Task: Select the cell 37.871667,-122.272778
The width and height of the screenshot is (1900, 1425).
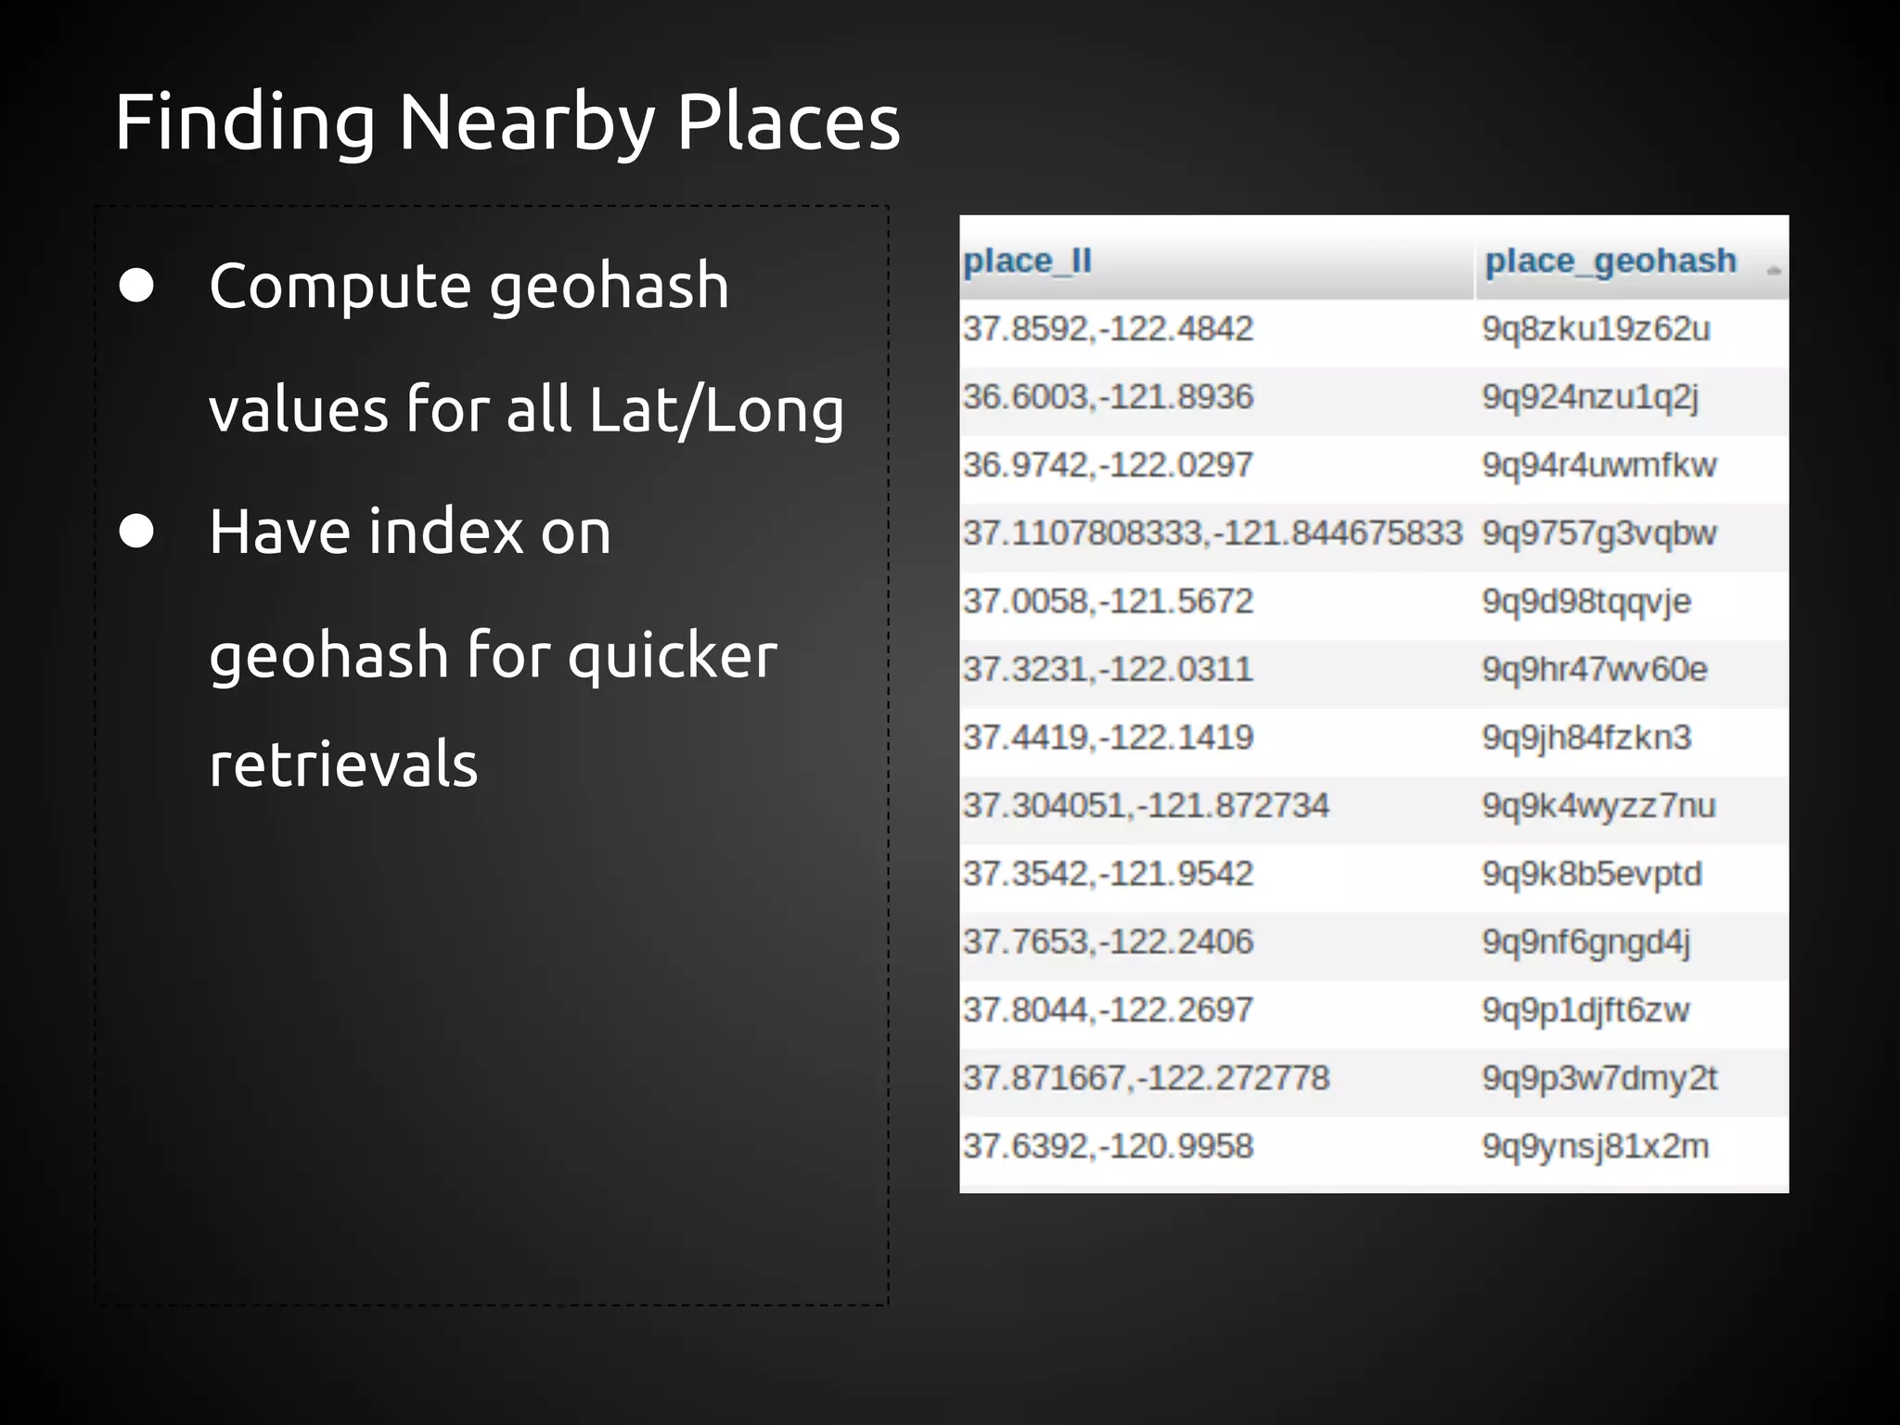Action: (x=1146, y=1078)
